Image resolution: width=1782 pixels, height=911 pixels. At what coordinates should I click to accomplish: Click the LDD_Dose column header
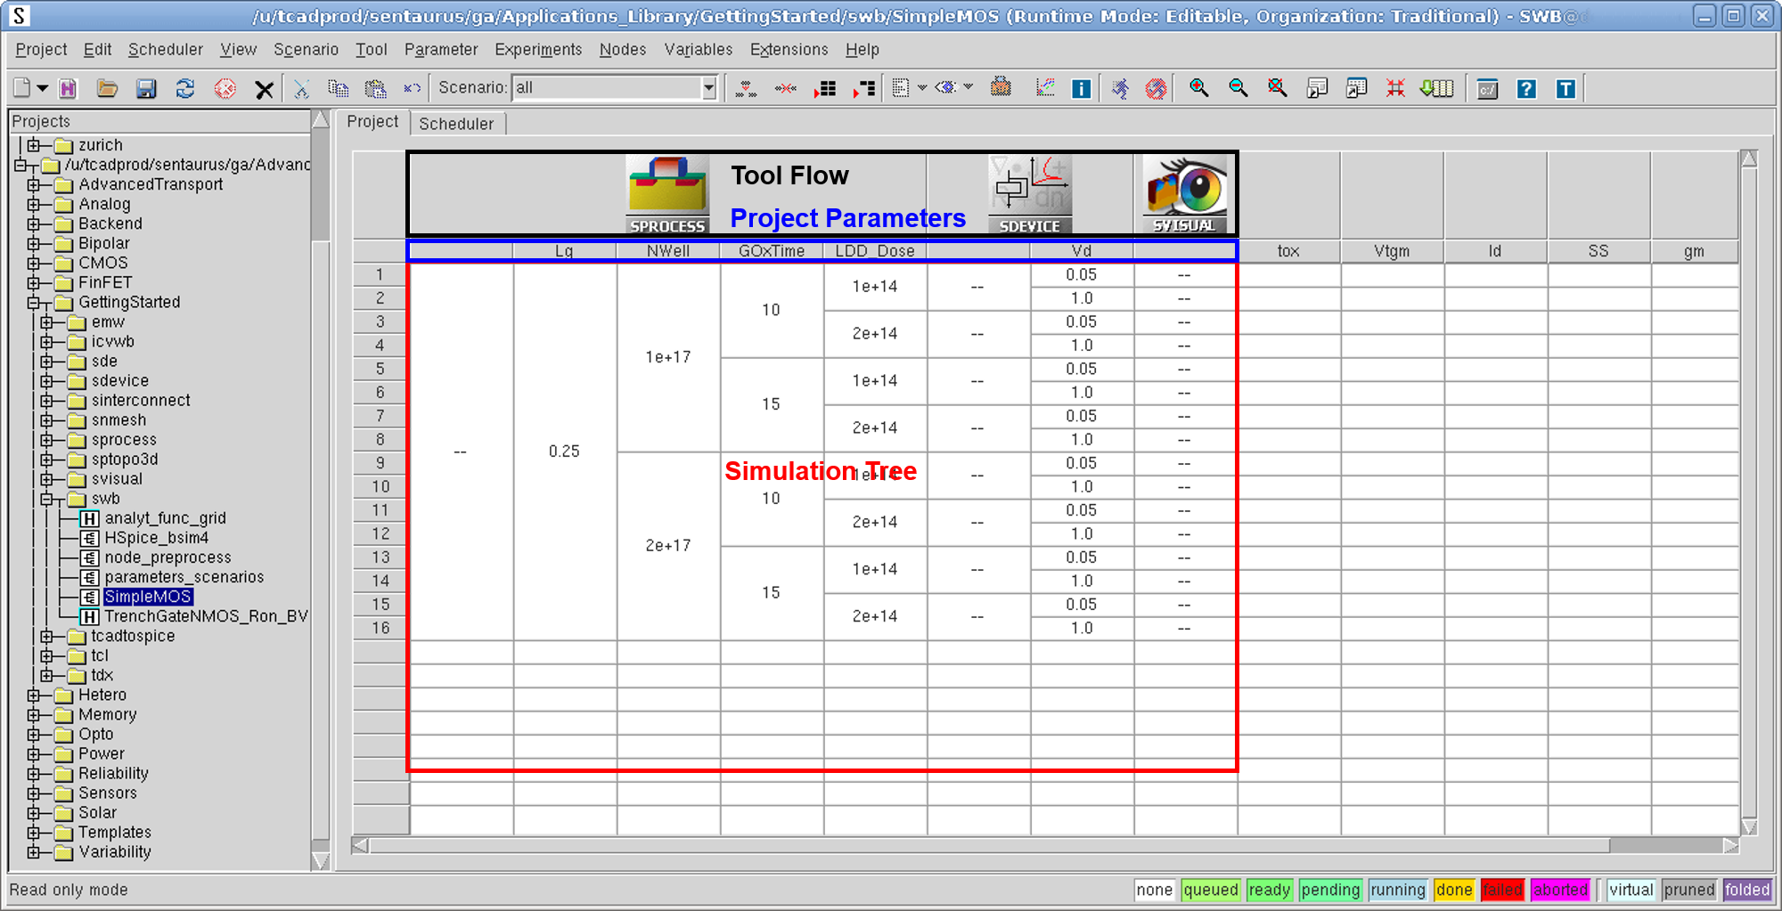pyautogui.click(x=875, y=251)
